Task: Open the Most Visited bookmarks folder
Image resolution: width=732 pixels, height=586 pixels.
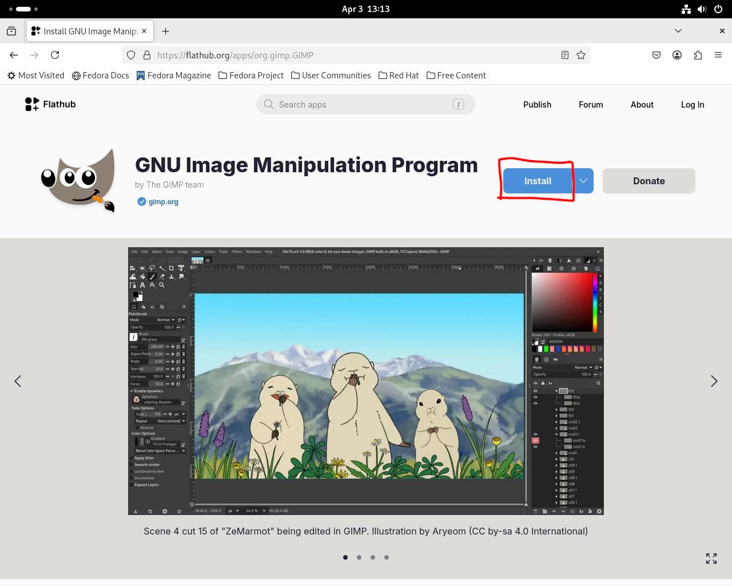Action: (35, 76)
